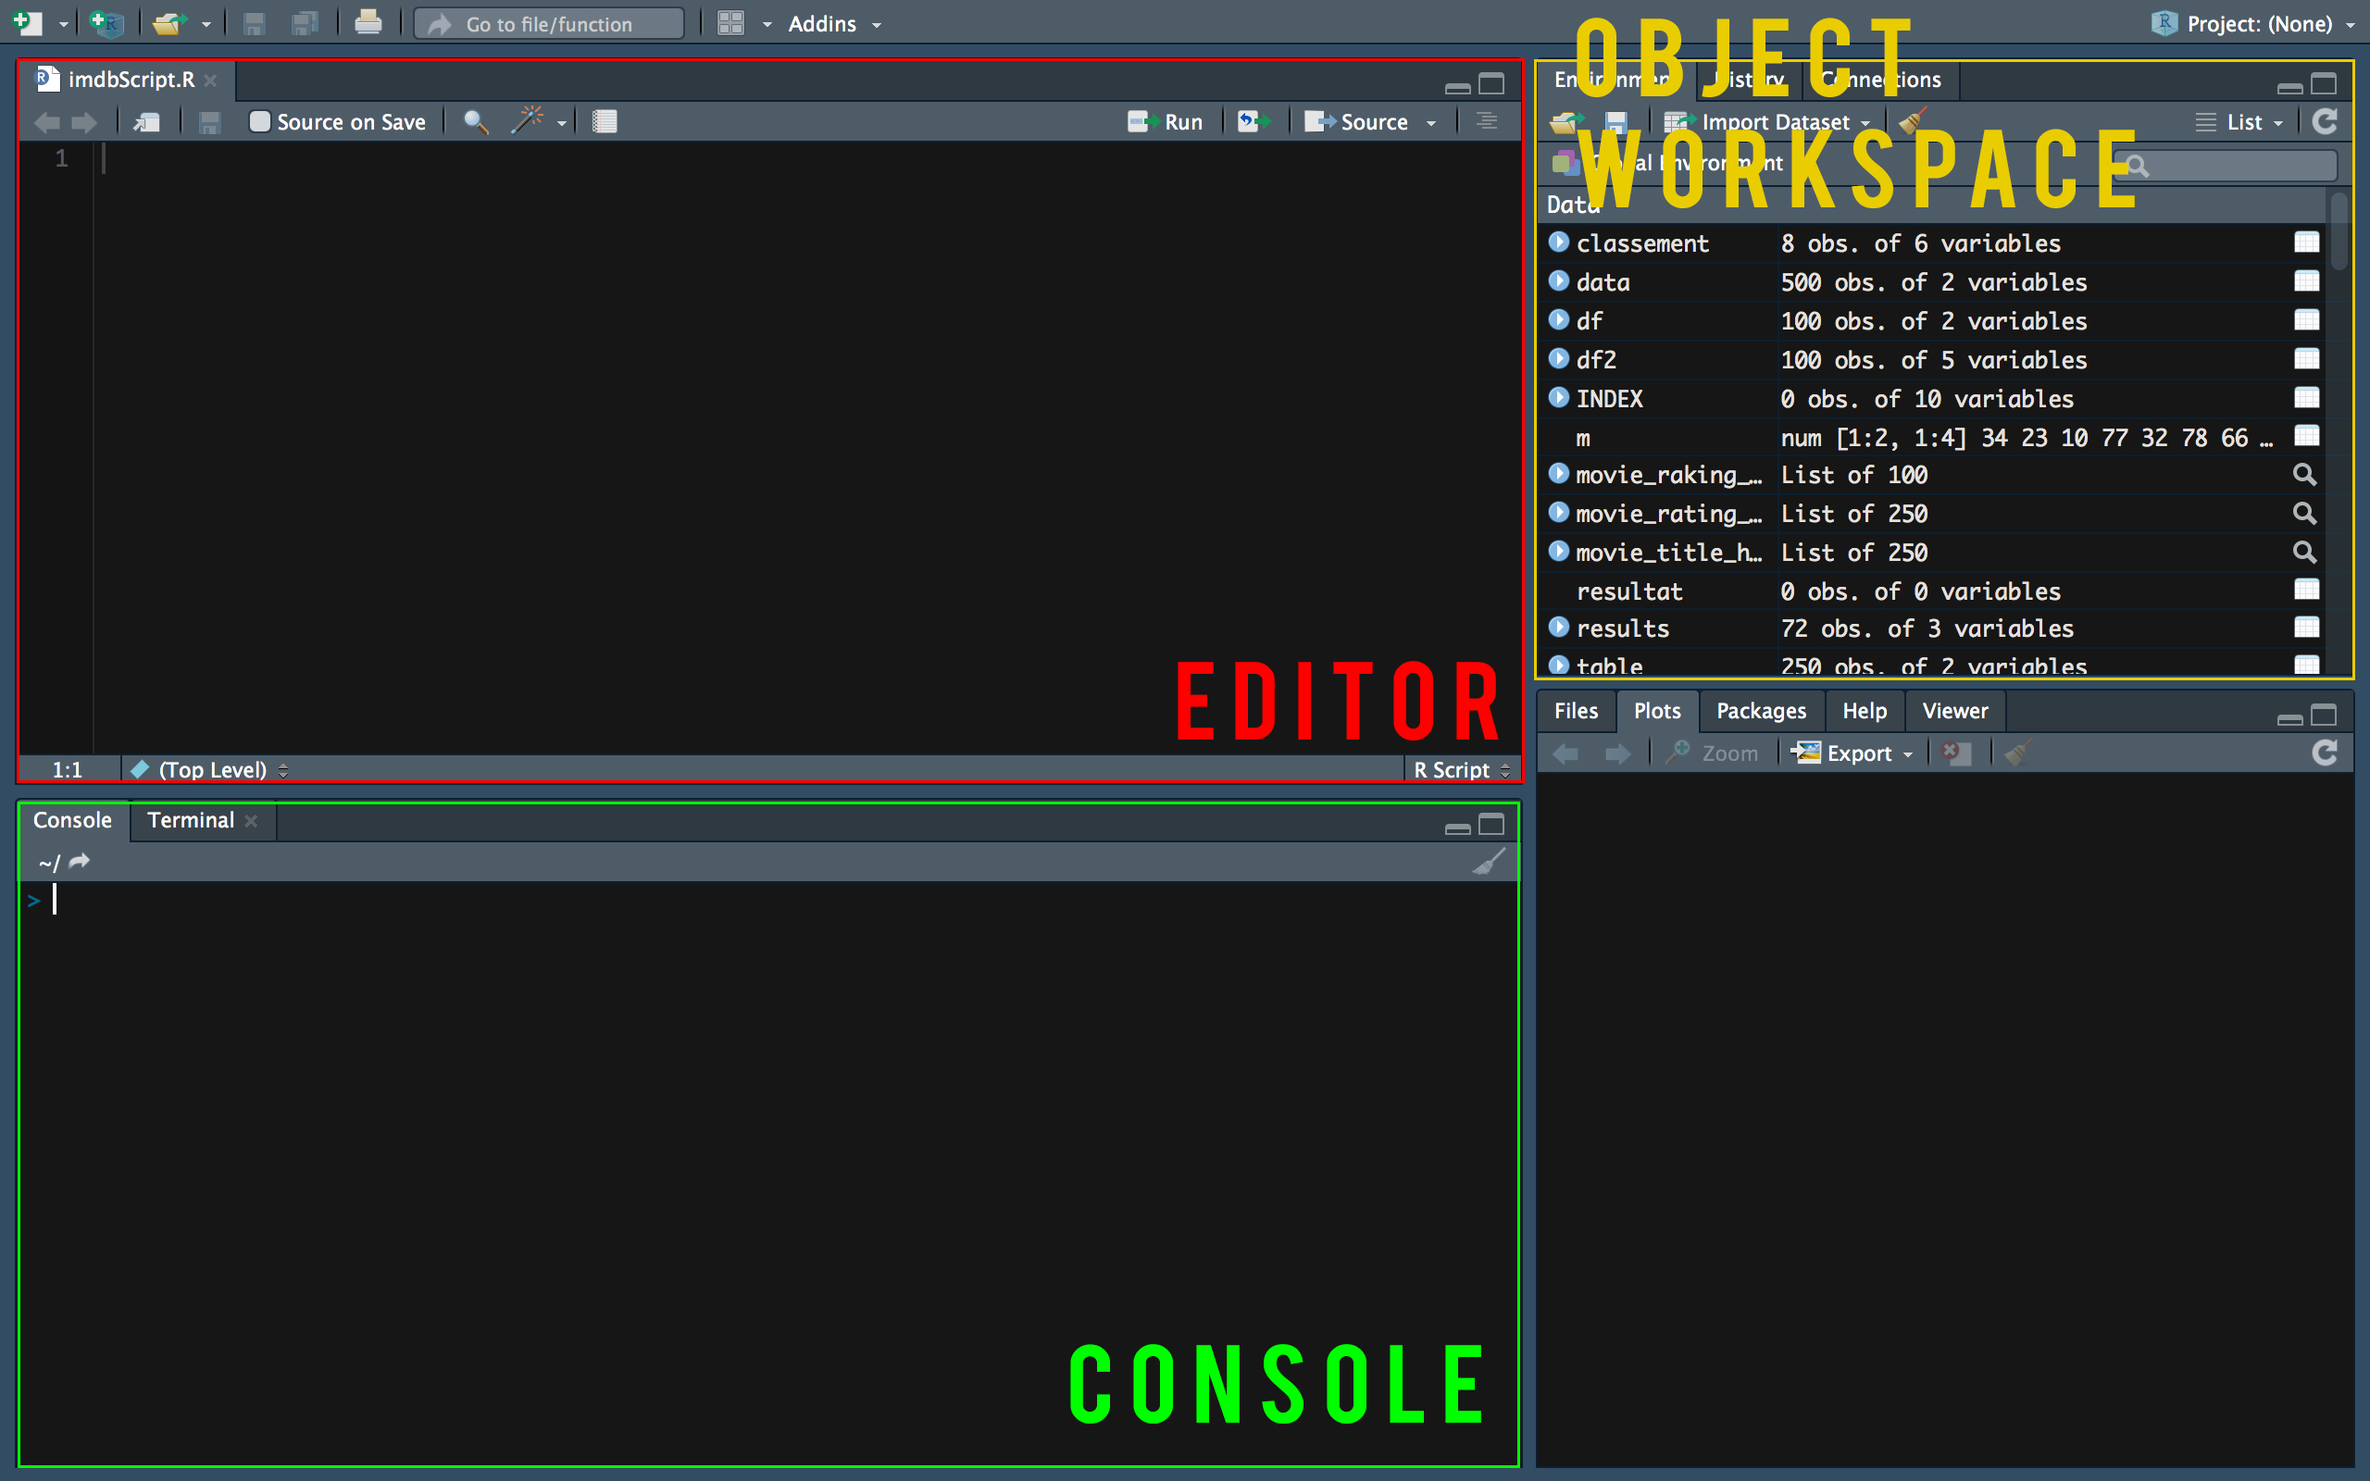Clear the console with the broom icon
This screenshot has height=1481, width=2370.
pyautogui.click(x=1490, y=863)
